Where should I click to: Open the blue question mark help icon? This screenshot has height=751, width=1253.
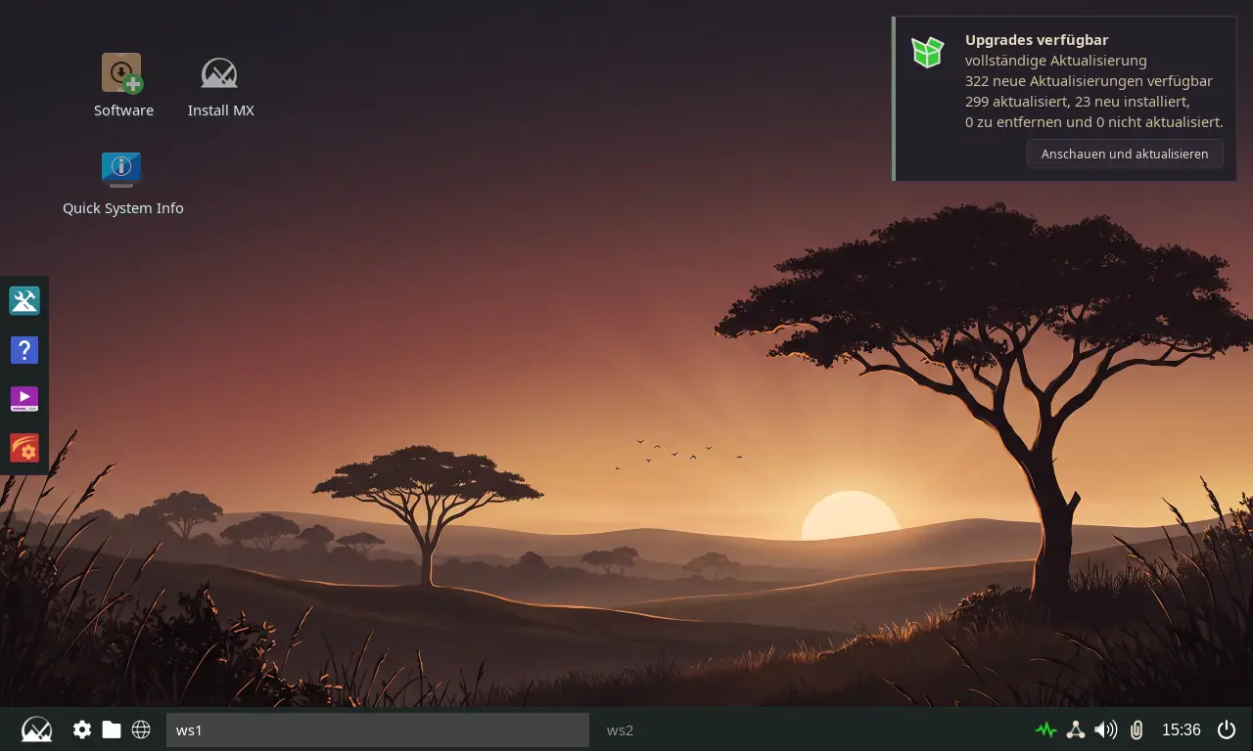pos(23,350)
